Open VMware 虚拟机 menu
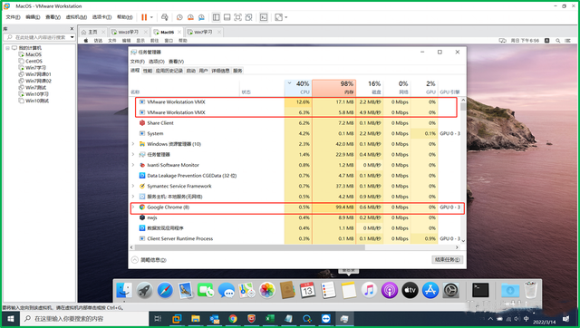The height and width of the screenshot is (328, 580). point(76,17)
